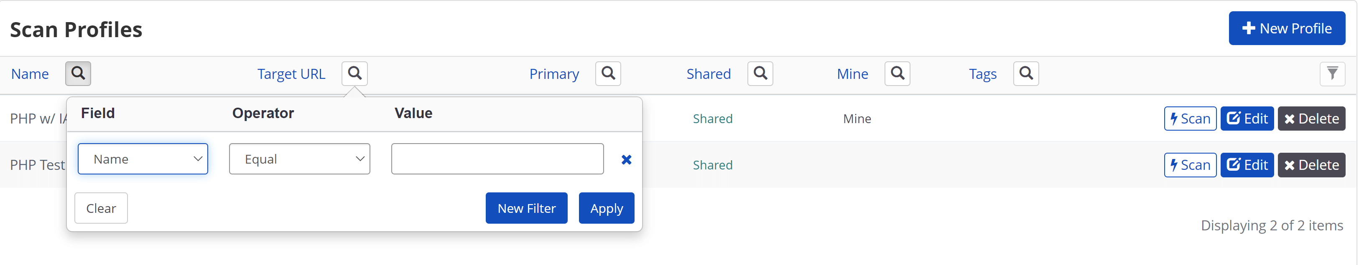Expand the Field dropdown showing Name
Image resolution: width=1359 pixels, height=265 pixels.
[x=143, y=159]
